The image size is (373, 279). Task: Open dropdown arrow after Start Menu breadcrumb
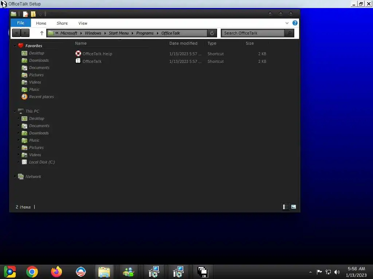coord(133,33)
